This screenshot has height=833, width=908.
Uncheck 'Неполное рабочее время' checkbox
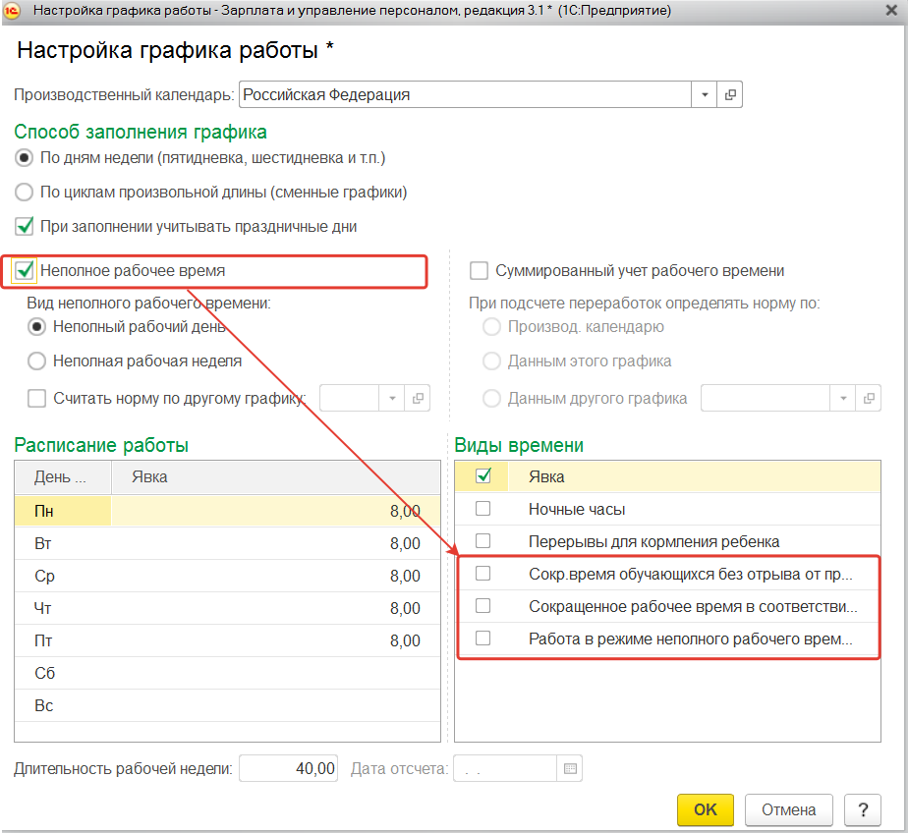(24, 270)
